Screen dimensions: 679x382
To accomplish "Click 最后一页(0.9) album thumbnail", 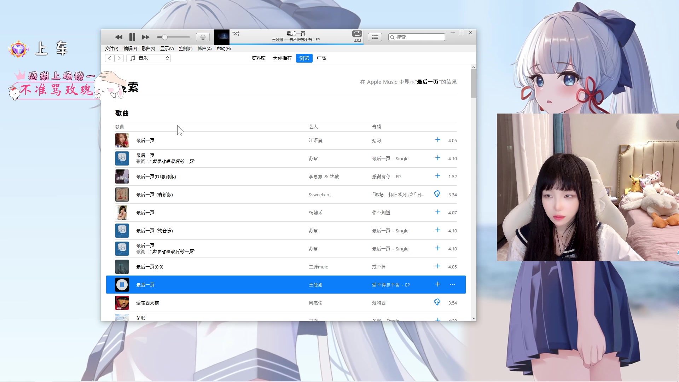I will click(122, 267).
